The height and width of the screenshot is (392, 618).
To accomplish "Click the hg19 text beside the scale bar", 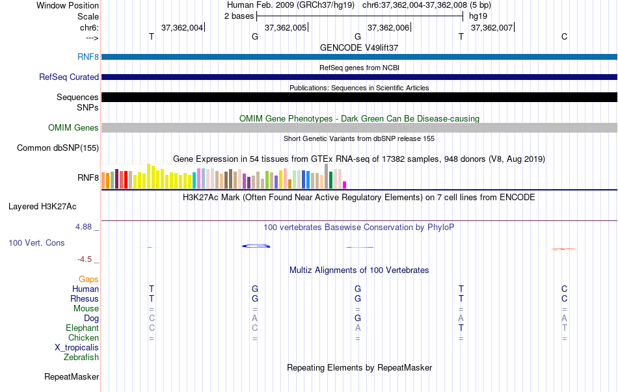I will tap(478, 16).
